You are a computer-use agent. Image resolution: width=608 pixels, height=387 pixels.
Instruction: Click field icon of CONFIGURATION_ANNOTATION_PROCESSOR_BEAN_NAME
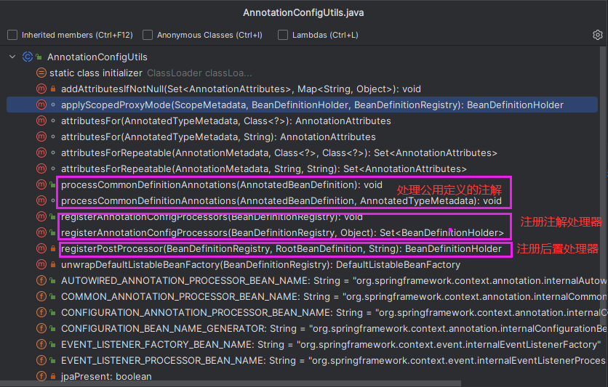click(x=41, y=312)
